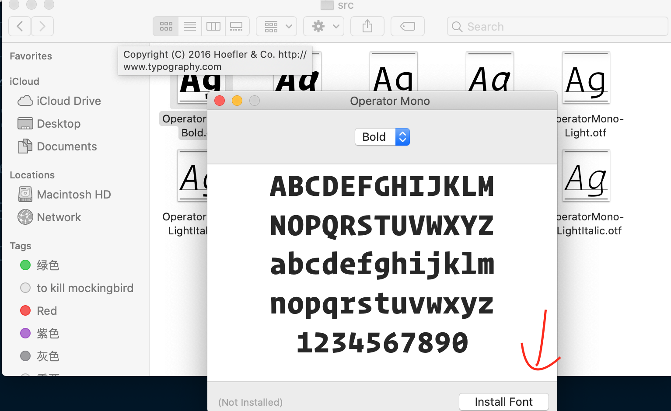Select Macintosh HD location
The image size is (671, 411).
[x=64, y=195]
